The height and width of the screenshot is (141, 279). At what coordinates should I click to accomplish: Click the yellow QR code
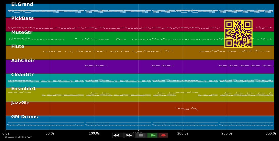[238, 34]
